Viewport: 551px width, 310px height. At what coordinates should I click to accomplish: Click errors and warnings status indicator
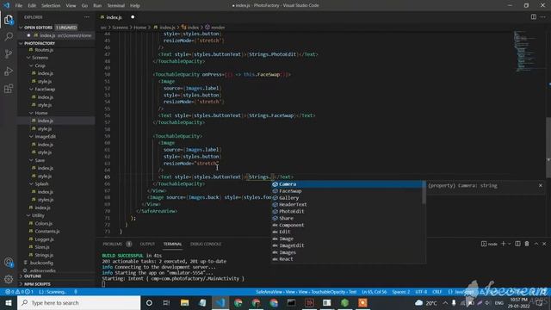pyautogui.click(x=19, y=292)
